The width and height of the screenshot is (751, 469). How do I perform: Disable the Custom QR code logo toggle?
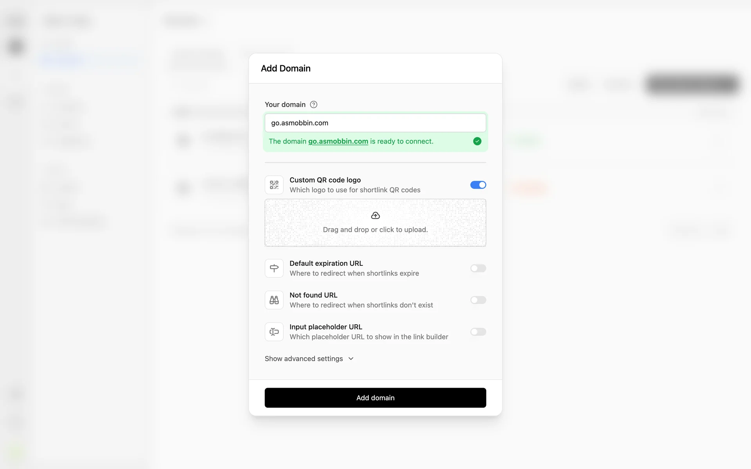(478, 185)
